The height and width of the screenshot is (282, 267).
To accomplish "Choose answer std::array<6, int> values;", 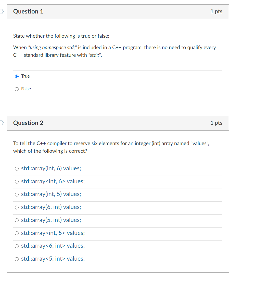I will (x=17, y=246).
